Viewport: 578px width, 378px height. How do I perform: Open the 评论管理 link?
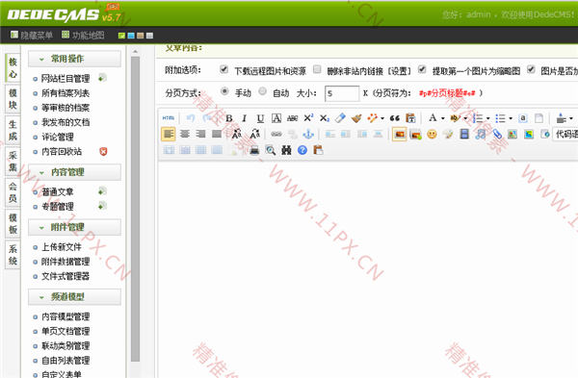(58, 137)
